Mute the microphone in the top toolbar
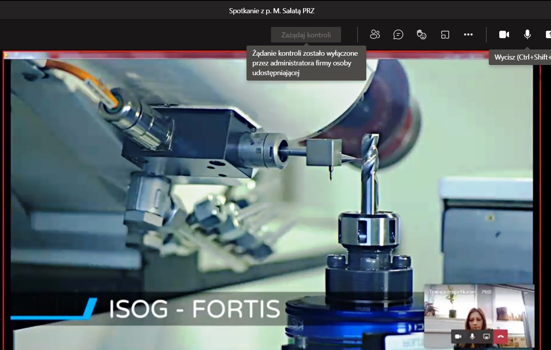Screen dimensions: 551x350 [x=527, y=35]
